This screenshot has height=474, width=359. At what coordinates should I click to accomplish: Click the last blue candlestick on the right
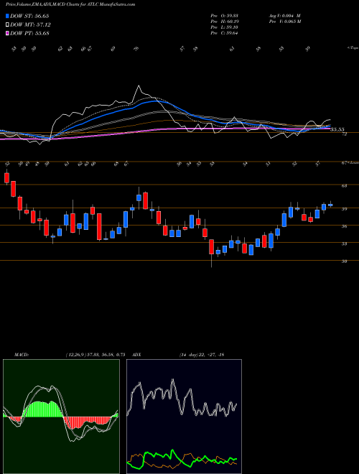pos(330,205)
